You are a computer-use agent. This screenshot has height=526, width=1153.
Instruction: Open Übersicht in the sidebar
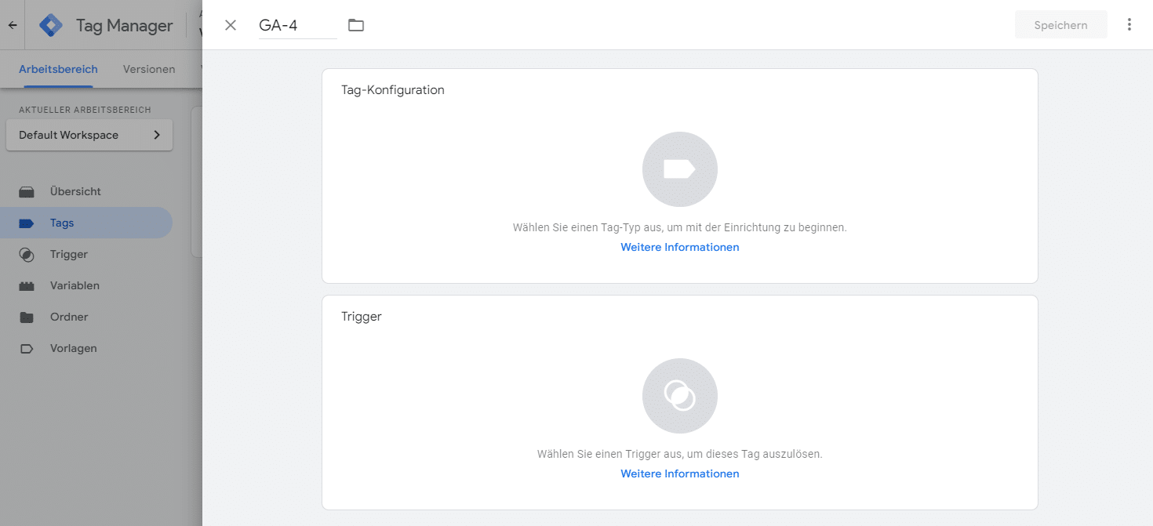(86, 191)
